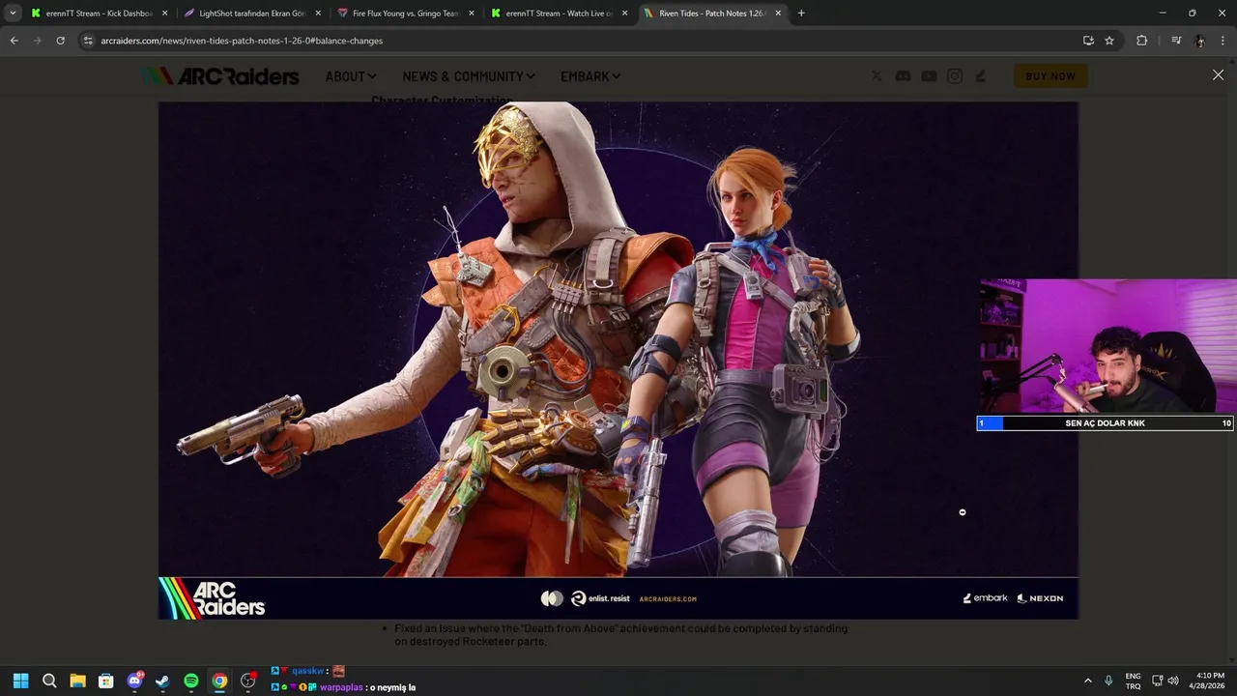Expand the ABOUT menu
Viewport: 1237px width, 696px height.
pos(350,76)
